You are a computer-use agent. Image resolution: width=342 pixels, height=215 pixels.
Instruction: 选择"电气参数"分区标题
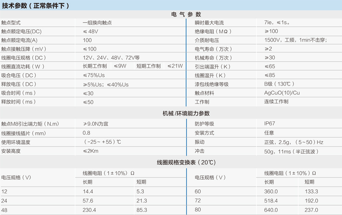[x=186, y=14]
